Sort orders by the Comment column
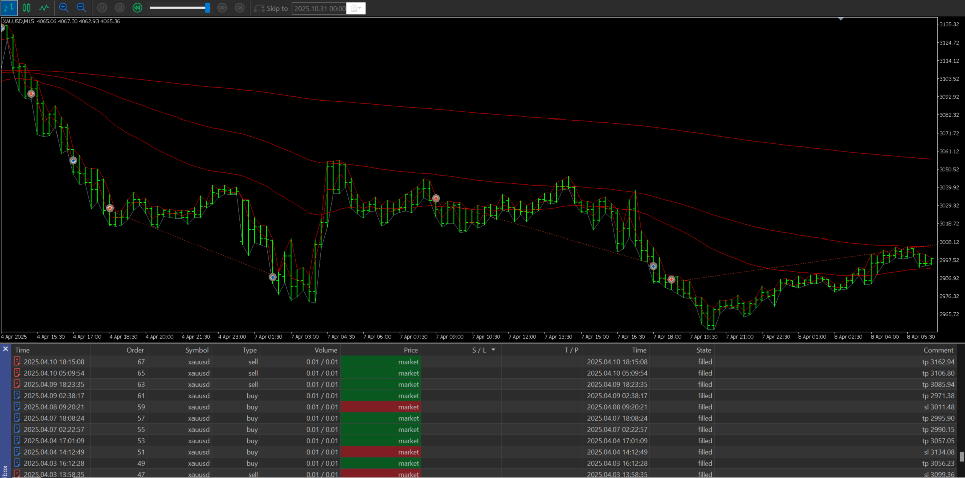Image resolution: width=965 pixels, height=478 pixels. [x=938, y=350]
